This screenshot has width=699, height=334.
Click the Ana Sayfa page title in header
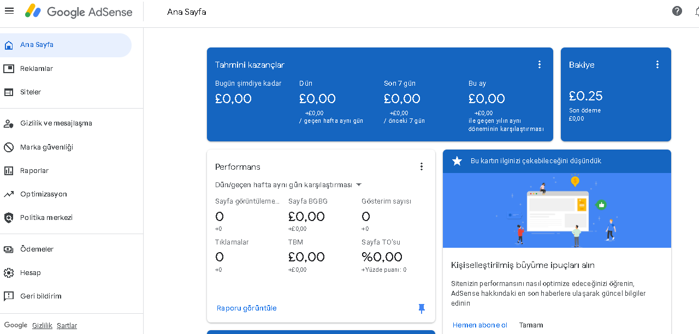pos(187,12)
